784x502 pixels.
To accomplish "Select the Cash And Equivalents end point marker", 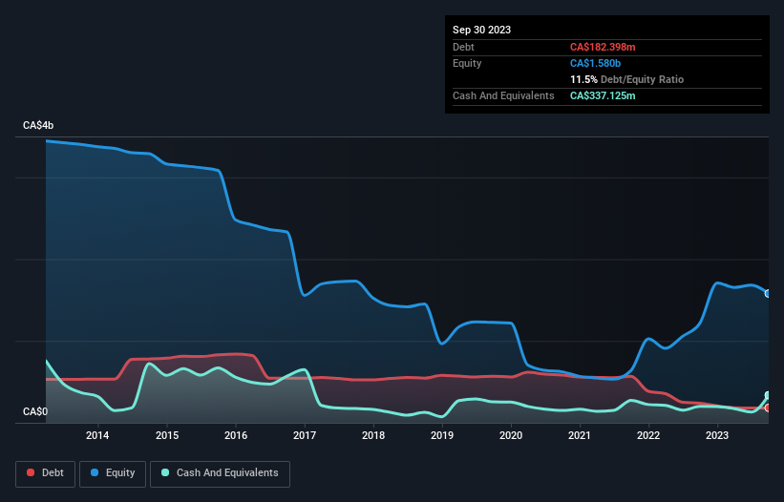I will pyautogui.click(x=768, y=396).
